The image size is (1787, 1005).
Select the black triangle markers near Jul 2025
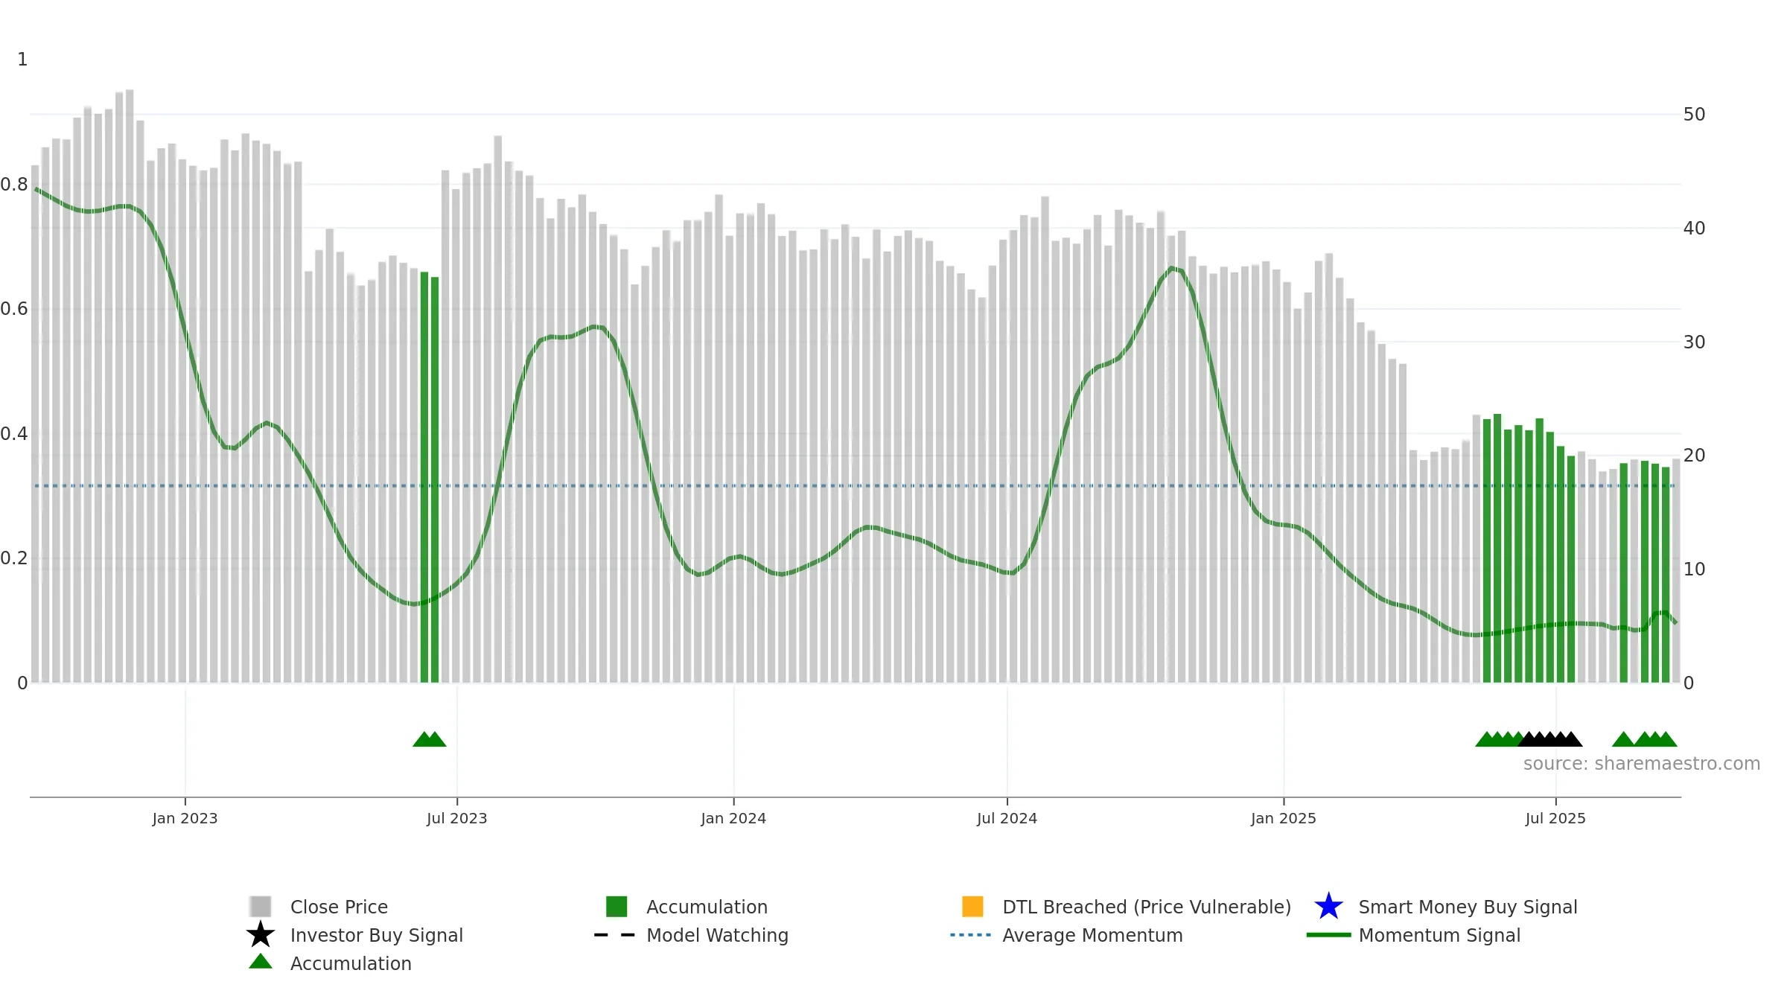coord(1550,739)
